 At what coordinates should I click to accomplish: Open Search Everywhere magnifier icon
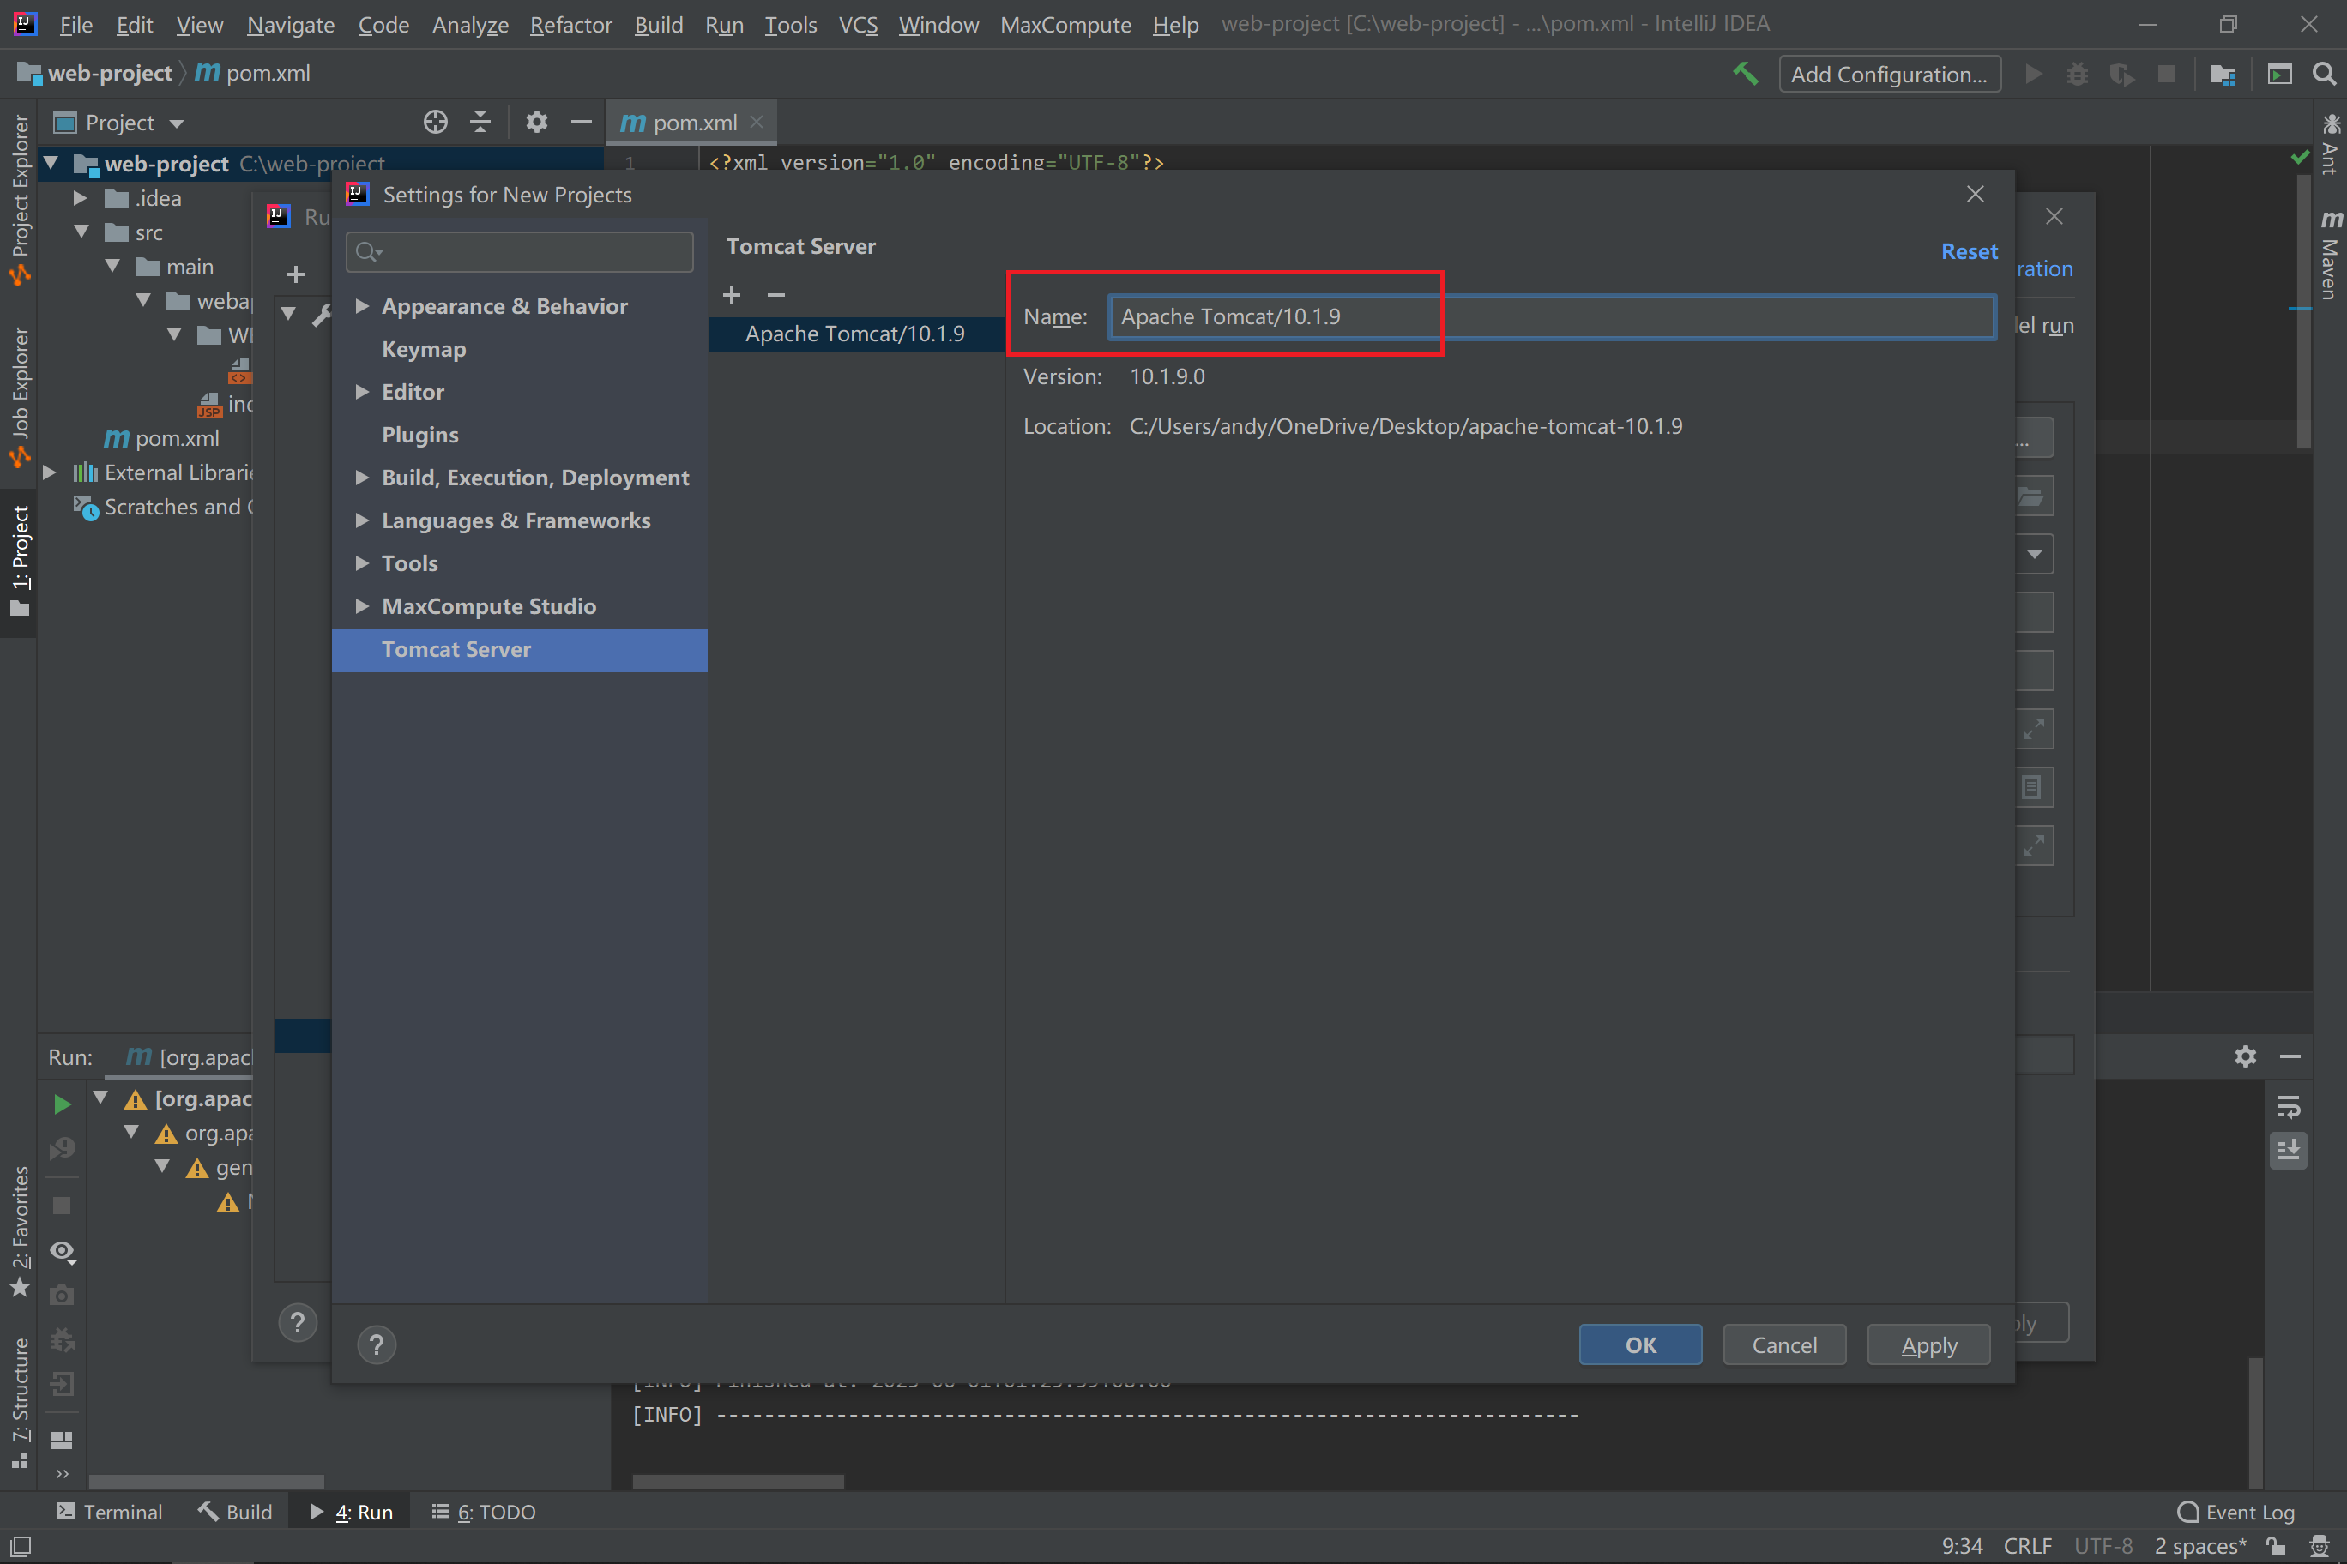click(x=2323, y=74)
